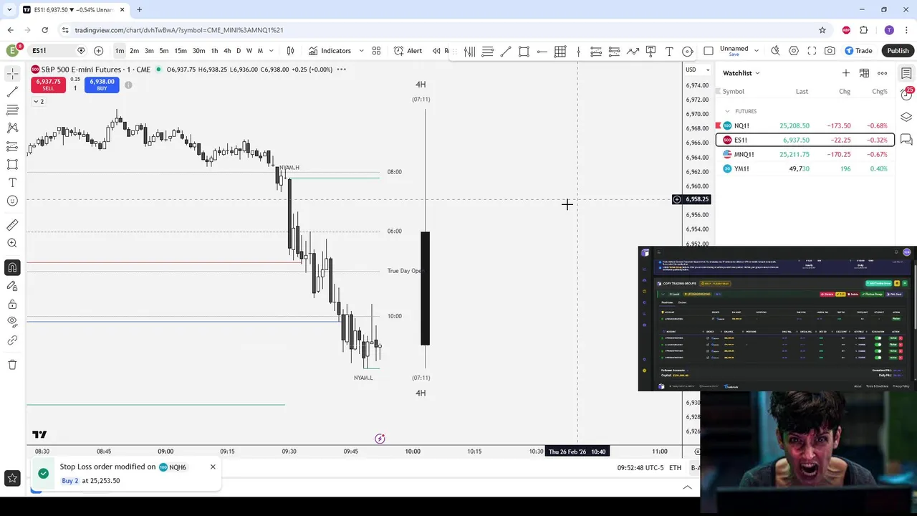The height and width of the screenshot is (516, 917).
Task: Select the toolbar text T shortcut
Action: [669, 52]
